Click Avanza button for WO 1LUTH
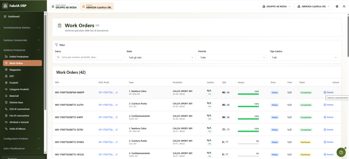The image size is (349, 159). coord(328,105)
